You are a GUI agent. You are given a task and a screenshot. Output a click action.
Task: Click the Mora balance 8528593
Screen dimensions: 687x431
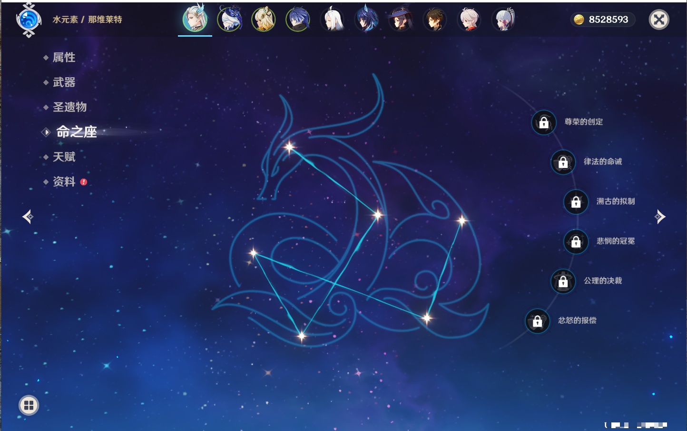(602, 20)
